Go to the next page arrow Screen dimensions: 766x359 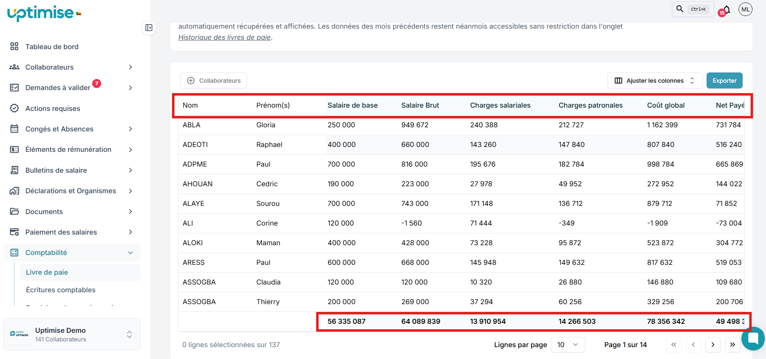tap(713, 345)
